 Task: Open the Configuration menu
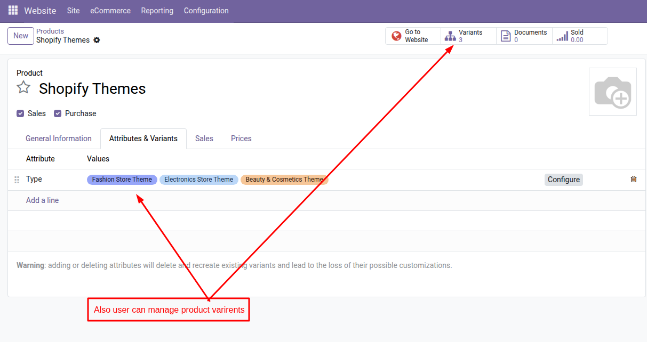206,11
